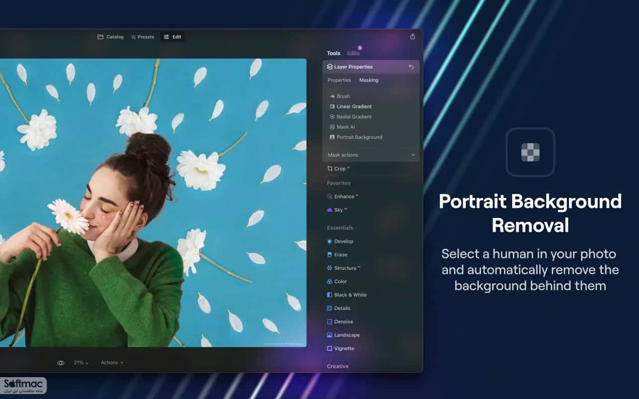This screenshot has height=399, width=639.
Task: Expand the Mask actions dropdown
Action: click(x=371, y=155)
